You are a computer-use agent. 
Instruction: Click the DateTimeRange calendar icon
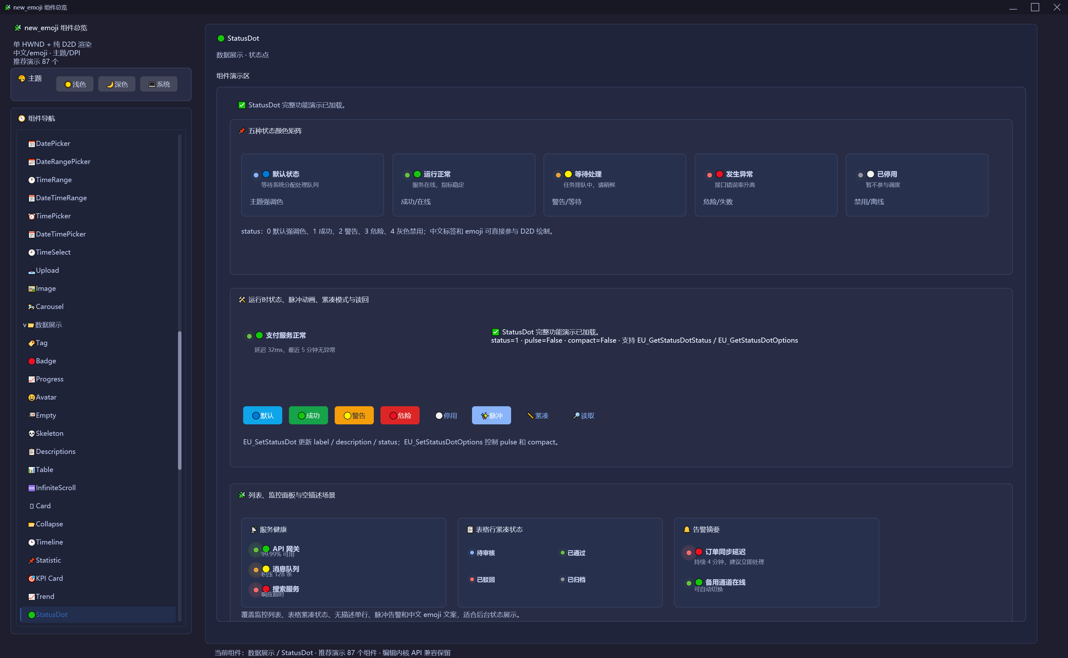pos(31,198)
